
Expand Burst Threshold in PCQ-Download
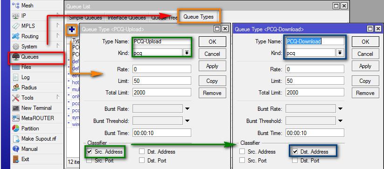click(341, 121)
